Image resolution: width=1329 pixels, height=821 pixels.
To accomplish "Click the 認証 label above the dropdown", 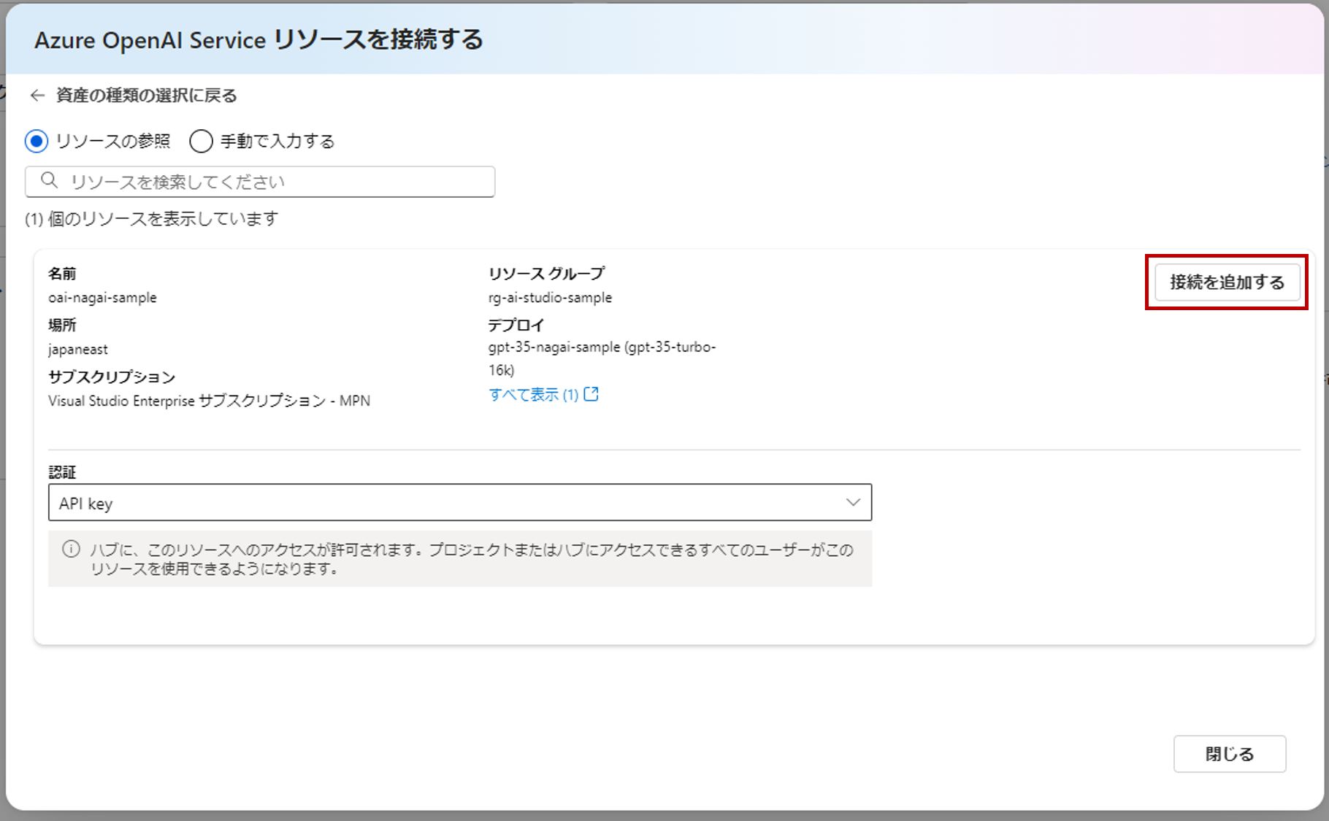I will tap(62, 473).
